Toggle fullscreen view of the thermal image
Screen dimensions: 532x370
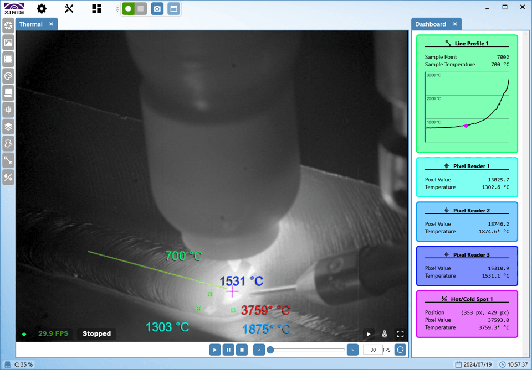400,333
